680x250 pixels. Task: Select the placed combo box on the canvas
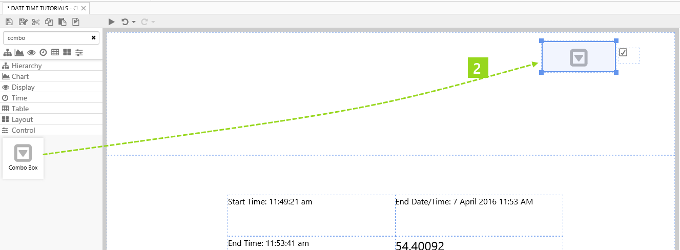pyautogui.click(x=579, y=57)
